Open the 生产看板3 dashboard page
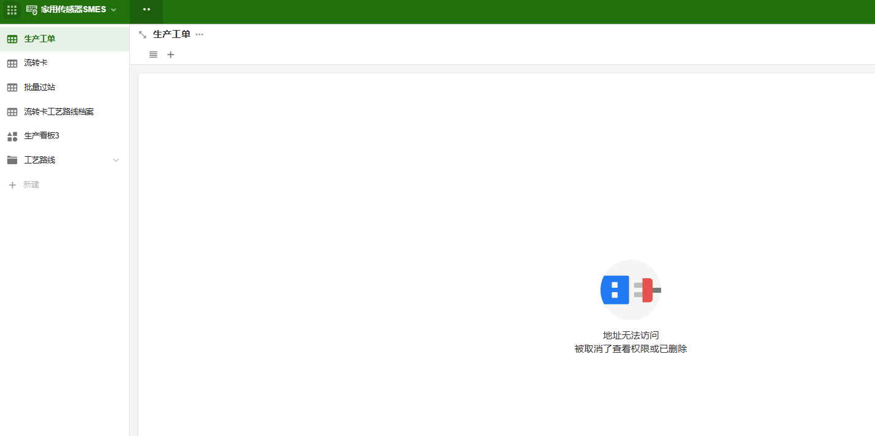This screenshot has height=436, width=875. pyautogui.click(x=64, y=136)
